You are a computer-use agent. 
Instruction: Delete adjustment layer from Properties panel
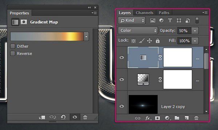click(85, 117)
